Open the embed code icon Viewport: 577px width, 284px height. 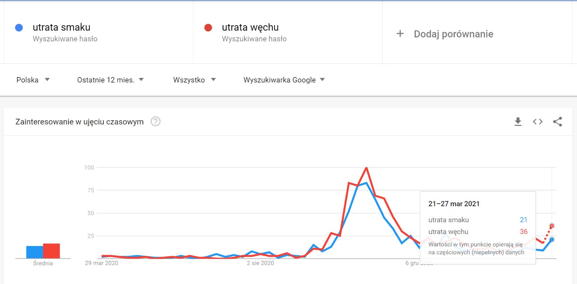pos(537,121)
